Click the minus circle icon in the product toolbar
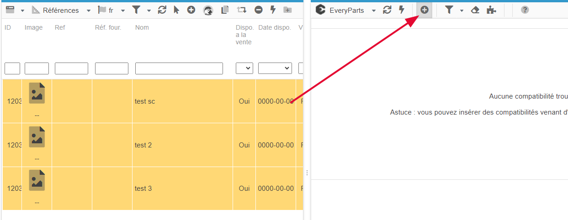568x220 pixels. tap(258, 10)
